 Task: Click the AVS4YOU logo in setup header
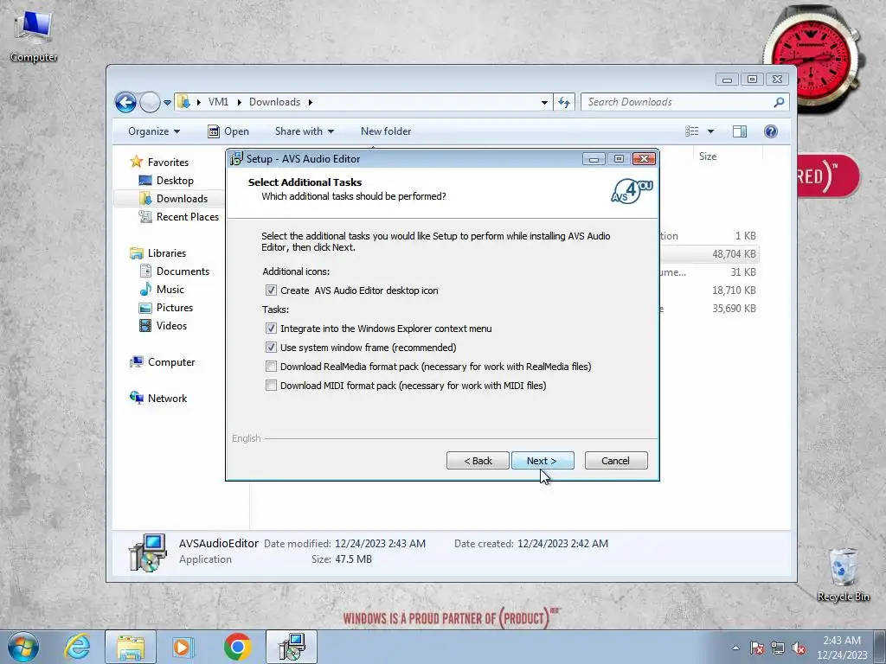click(632, 191)
